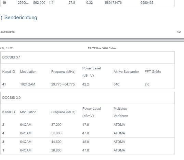Image resolution: width=184 pixels, height=160 pixels.
Task: Select the 2K FFT size value
Action: click(x=147, y=84)
